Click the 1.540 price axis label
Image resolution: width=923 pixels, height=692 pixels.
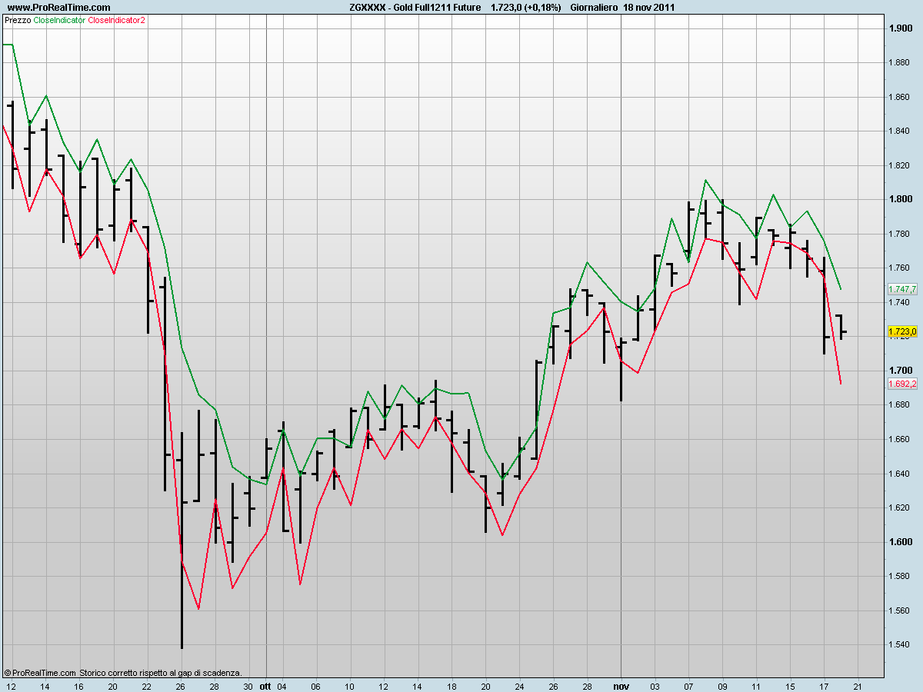[x=901, y=645]
